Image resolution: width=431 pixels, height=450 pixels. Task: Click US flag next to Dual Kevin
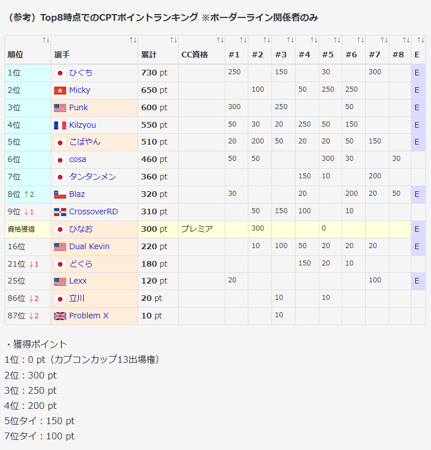(x=60, y=247)
